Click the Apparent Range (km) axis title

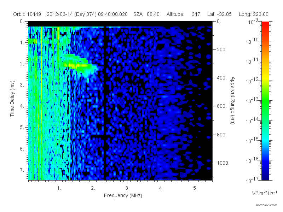pos(233,100)
